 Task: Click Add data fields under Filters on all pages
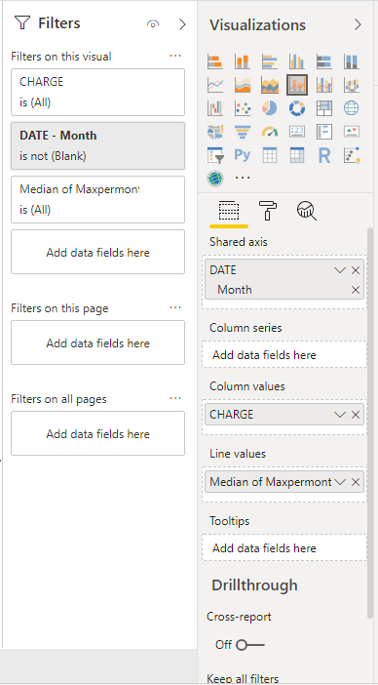coord(97,433)
